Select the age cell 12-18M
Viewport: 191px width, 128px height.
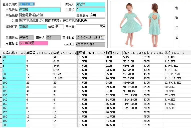click(65, 78)
